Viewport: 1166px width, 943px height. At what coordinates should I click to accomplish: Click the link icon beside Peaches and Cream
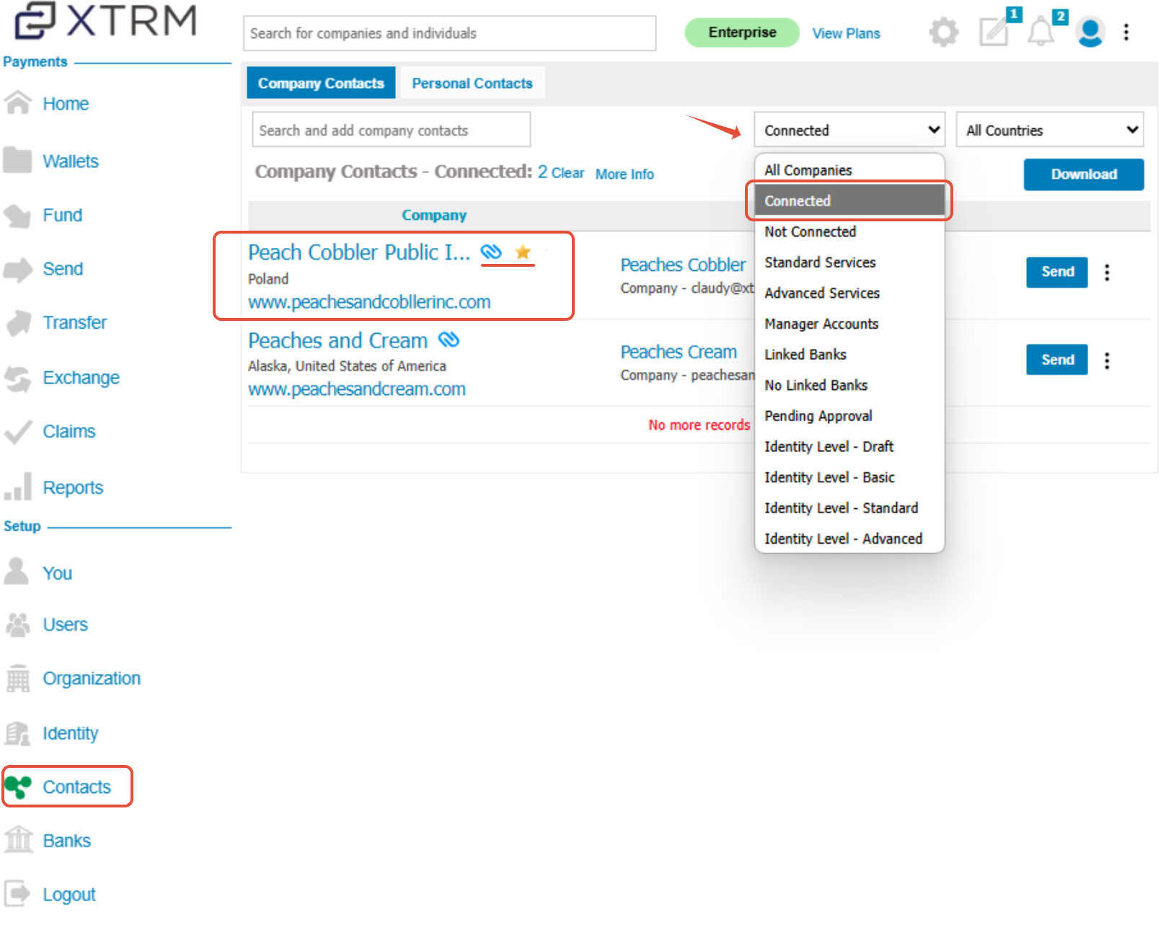[449, 340]
